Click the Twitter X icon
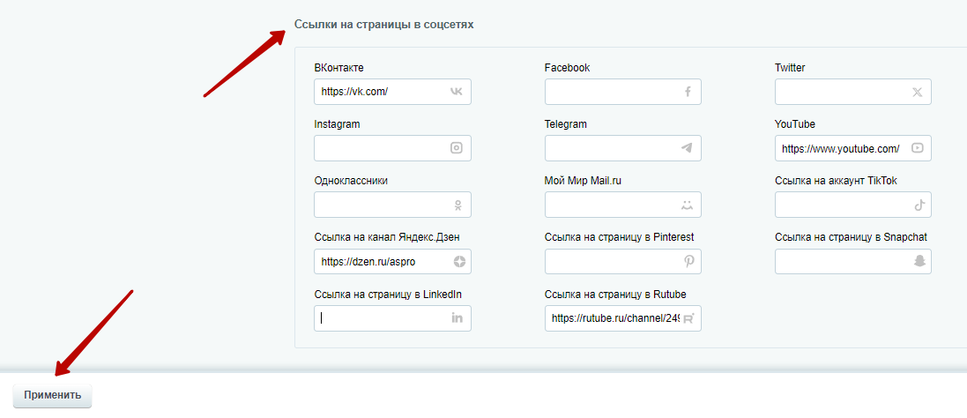 [917, 92]
